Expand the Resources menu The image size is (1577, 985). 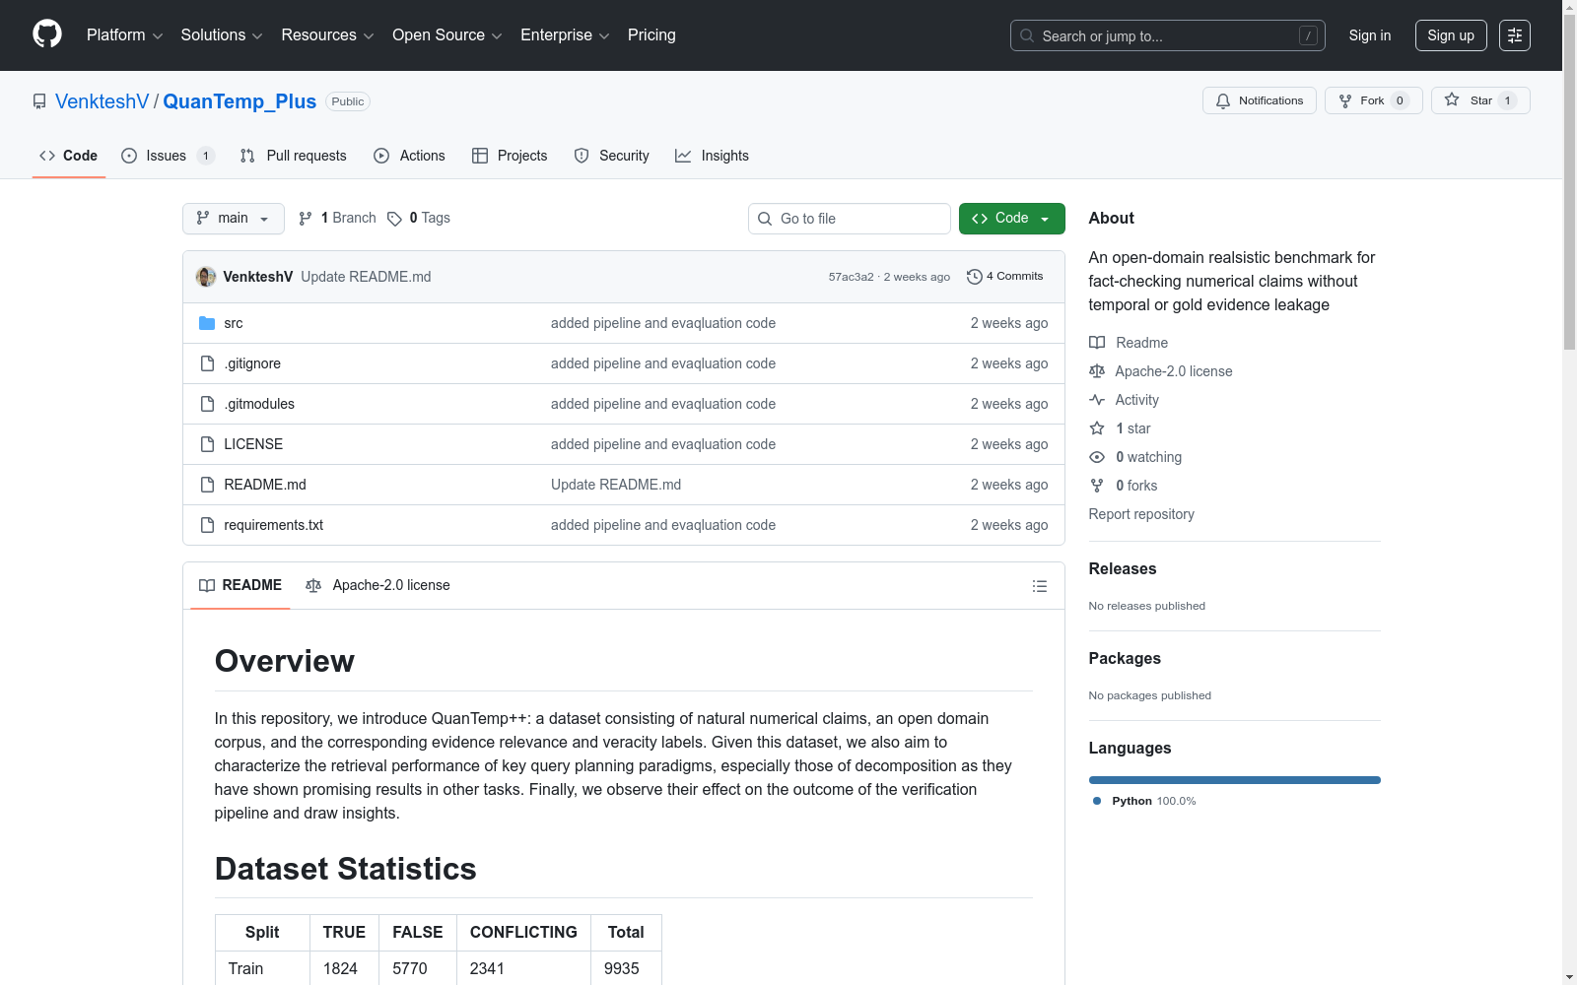pos(327,35)
